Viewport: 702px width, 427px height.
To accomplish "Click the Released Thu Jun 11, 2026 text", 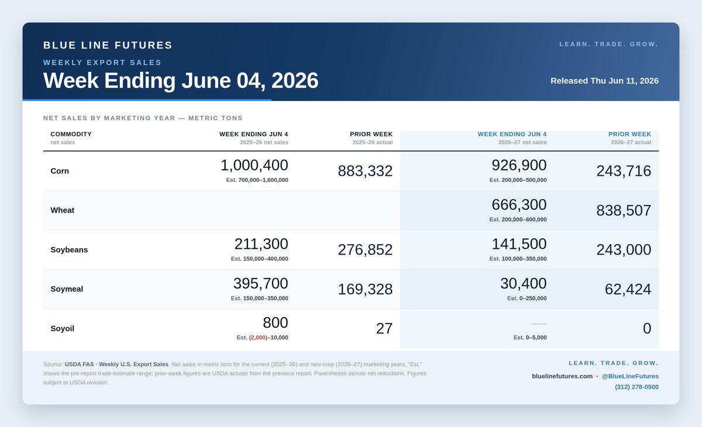I will pyautogui.click(x=604, y=81).
